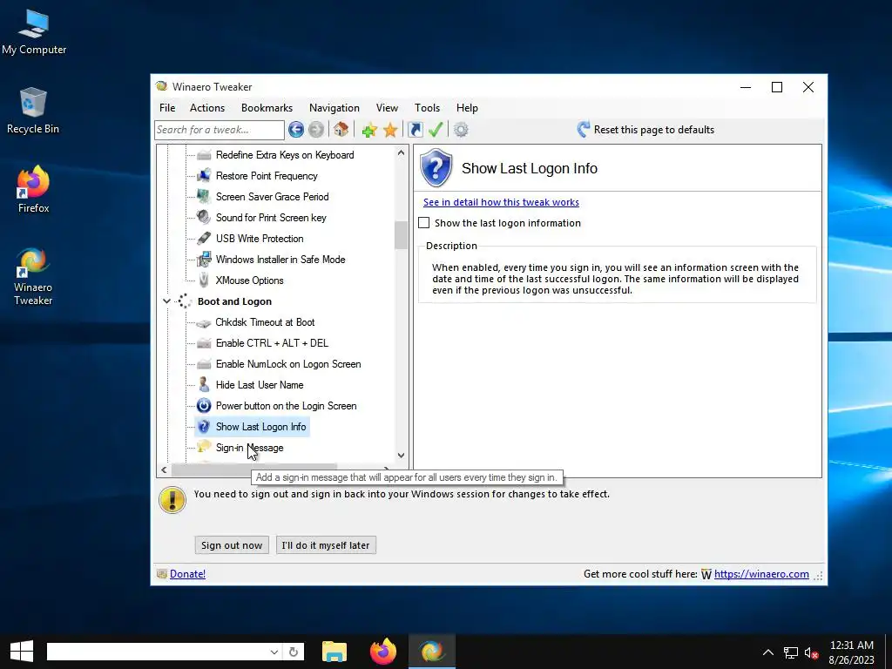Screen dimensions: 892x669
Task: Open the home page house icon
Action: pyautogui.click(x=341, y=130)
